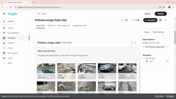Open the tab search dropdown arrow
The height and width of the screenshot is (99, 176).
click(x=2, y=2)
